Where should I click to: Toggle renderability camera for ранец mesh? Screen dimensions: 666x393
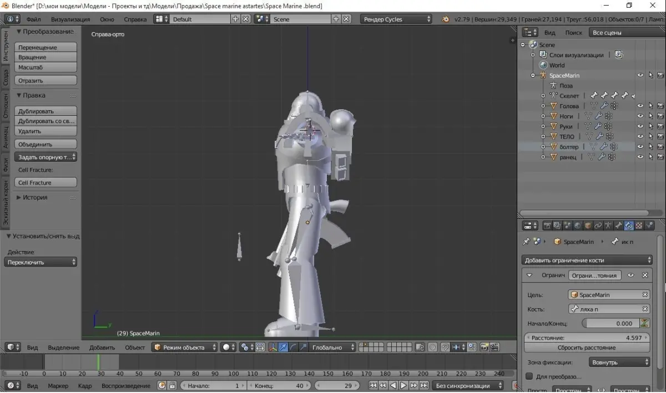click(660, 157)
